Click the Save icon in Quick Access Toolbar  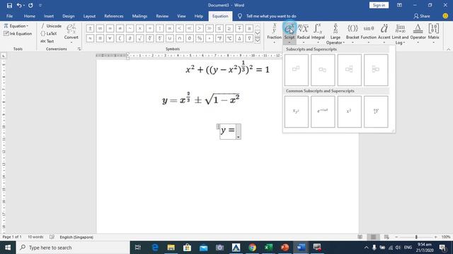pos(9,5)
